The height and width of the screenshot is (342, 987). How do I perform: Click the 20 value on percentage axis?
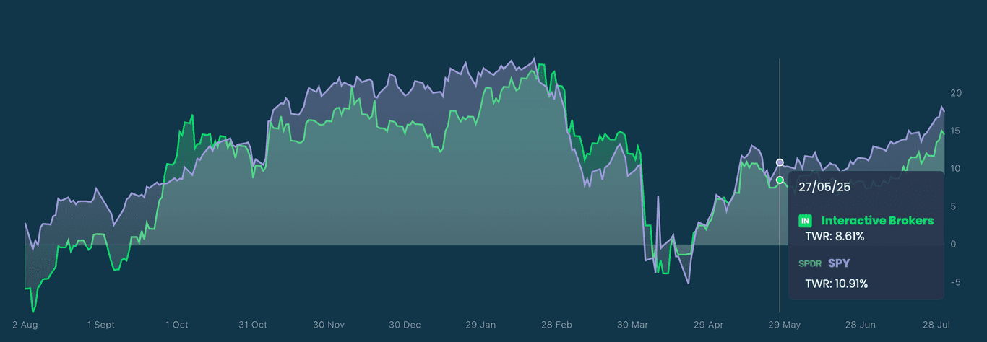pos(956,94)
